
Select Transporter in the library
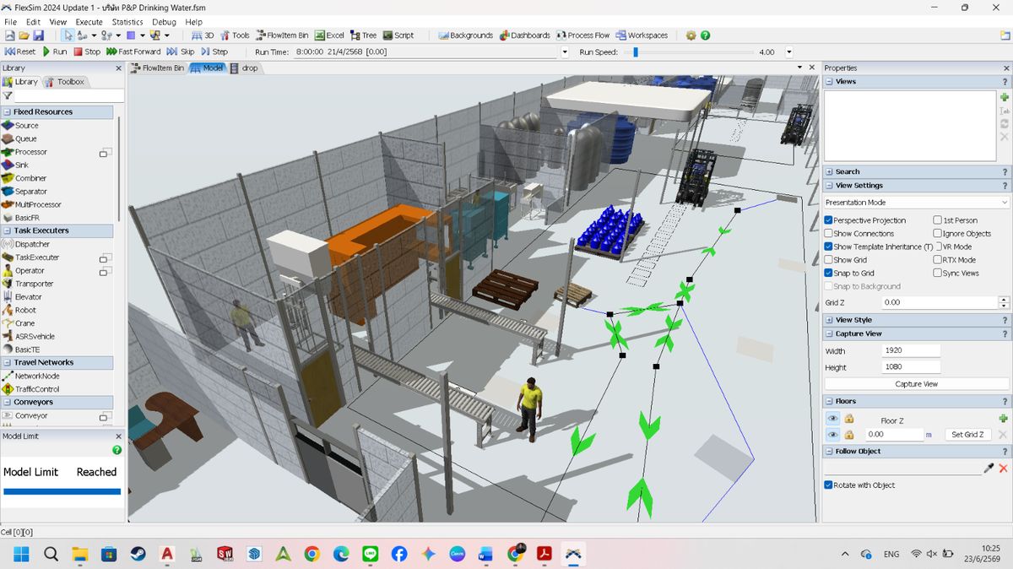pos(34,284)
